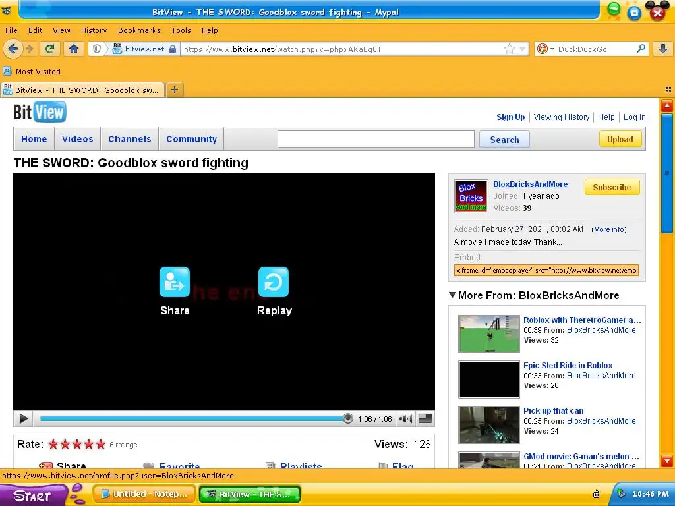Open the downloads arrow icon
Screen dimensions: 675x506
click(663, 49)
